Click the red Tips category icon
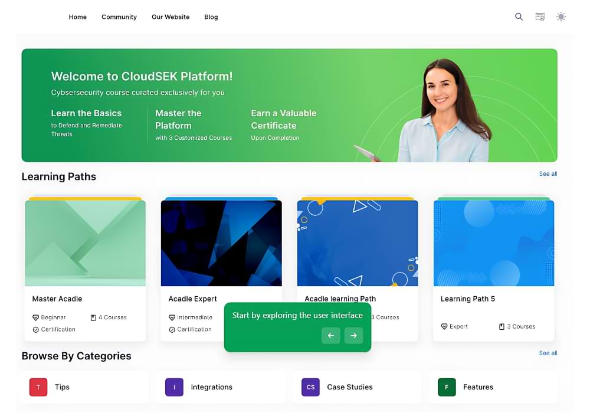The image size is (590, 413). point(38,387)
